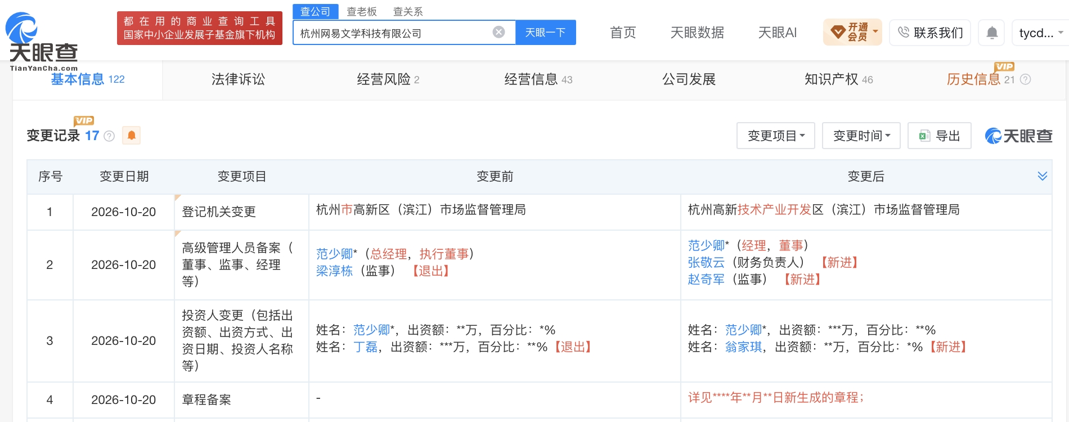1069x422 pixels.
Task: Switch to 查老板 search tab
Action: click(362, 12)
